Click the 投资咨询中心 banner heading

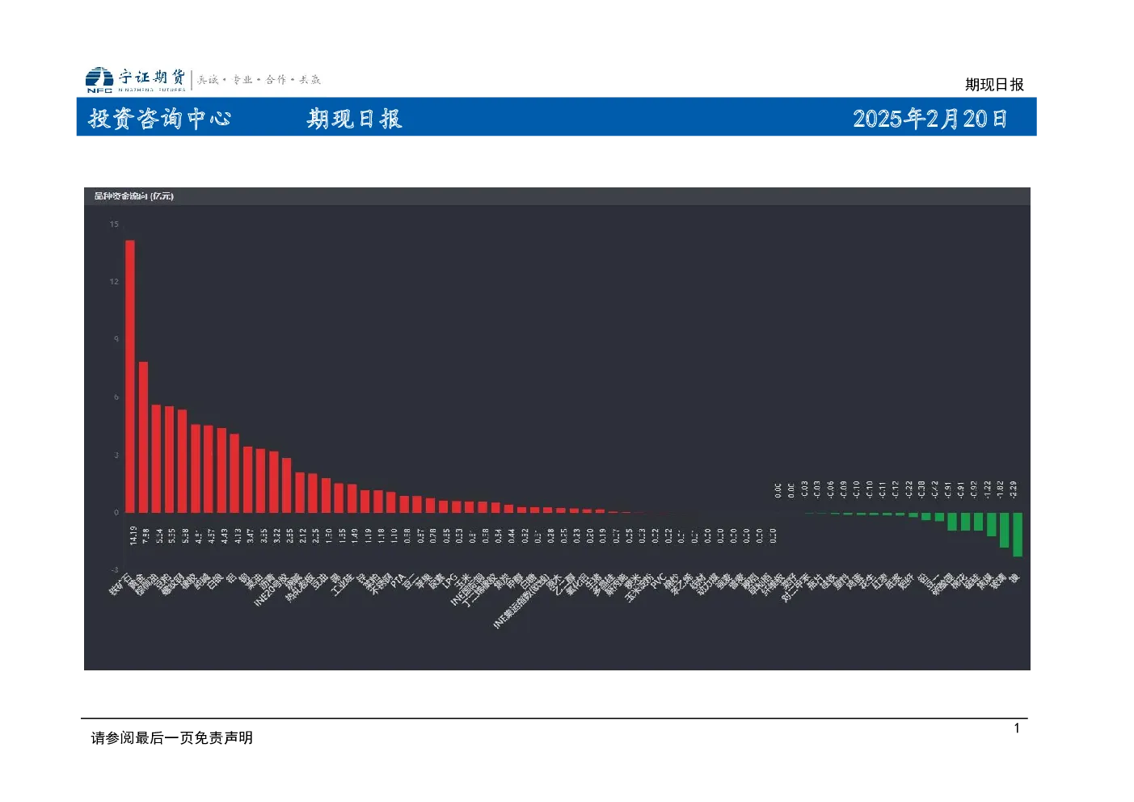click(159, 119)
